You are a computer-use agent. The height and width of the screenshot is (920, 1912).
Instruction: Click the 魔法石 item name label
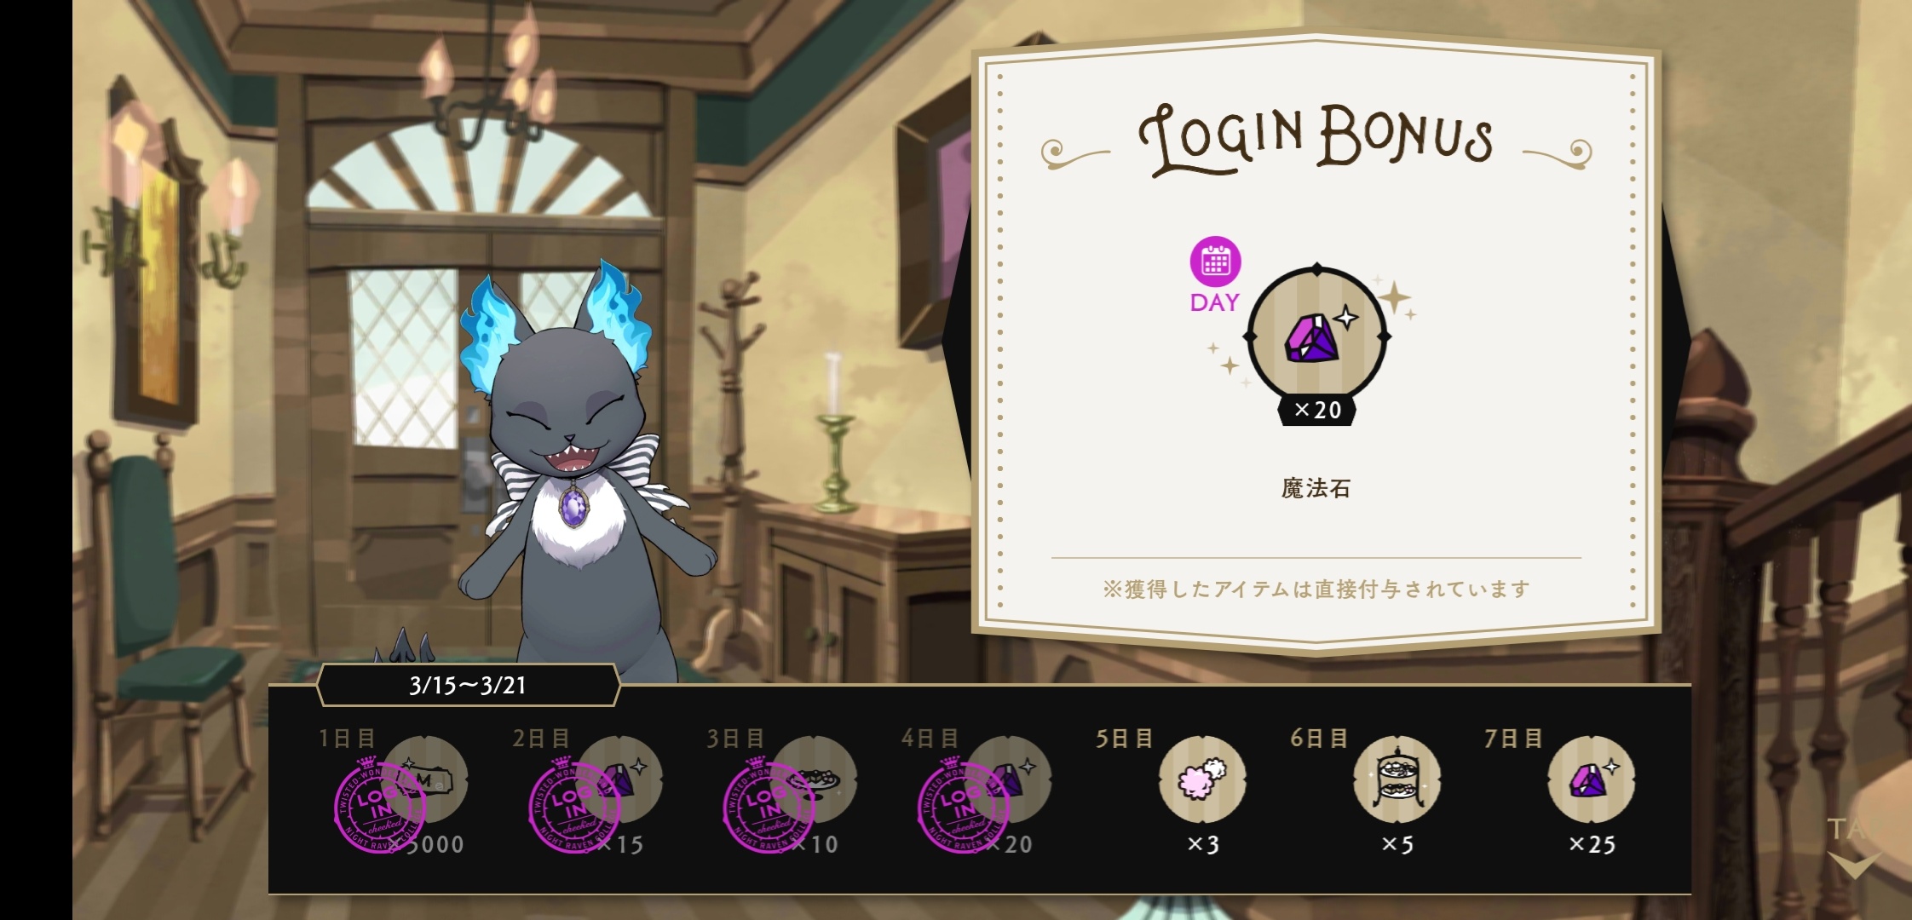[1316, 488]
